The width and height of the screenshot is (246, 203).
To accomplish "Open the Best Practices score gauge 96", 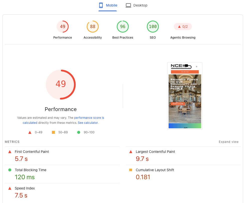I will [123, 27].
